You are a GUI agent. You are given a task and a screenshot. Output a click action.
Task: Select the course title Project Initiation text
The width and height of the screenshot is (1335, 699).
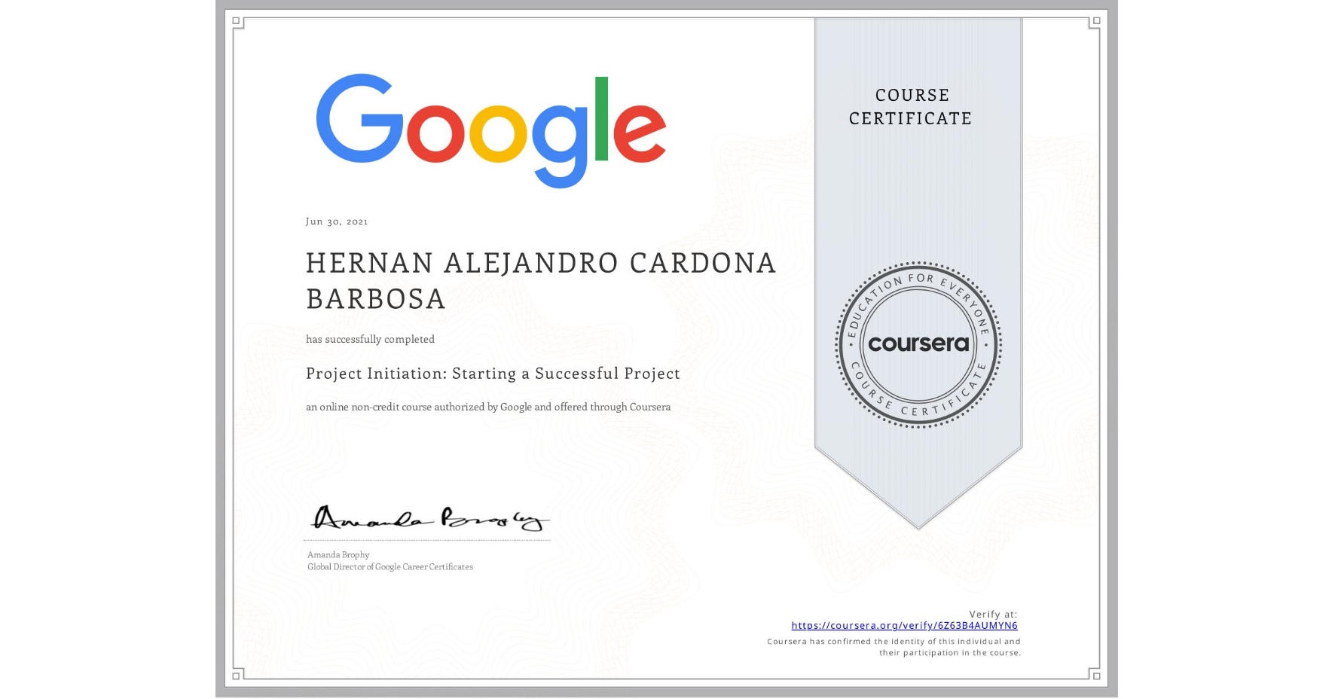coord(493,374)
